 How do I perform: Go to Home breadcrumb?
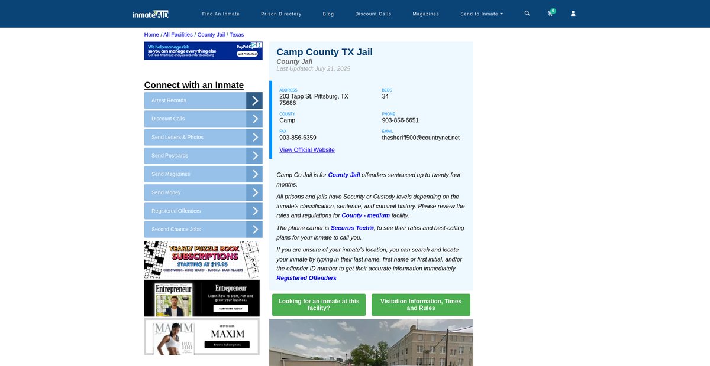click(x=151, y=35)
